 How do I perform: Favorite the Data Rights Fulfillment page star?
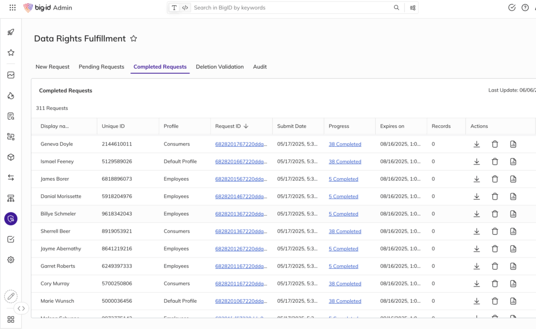[133, 39]
